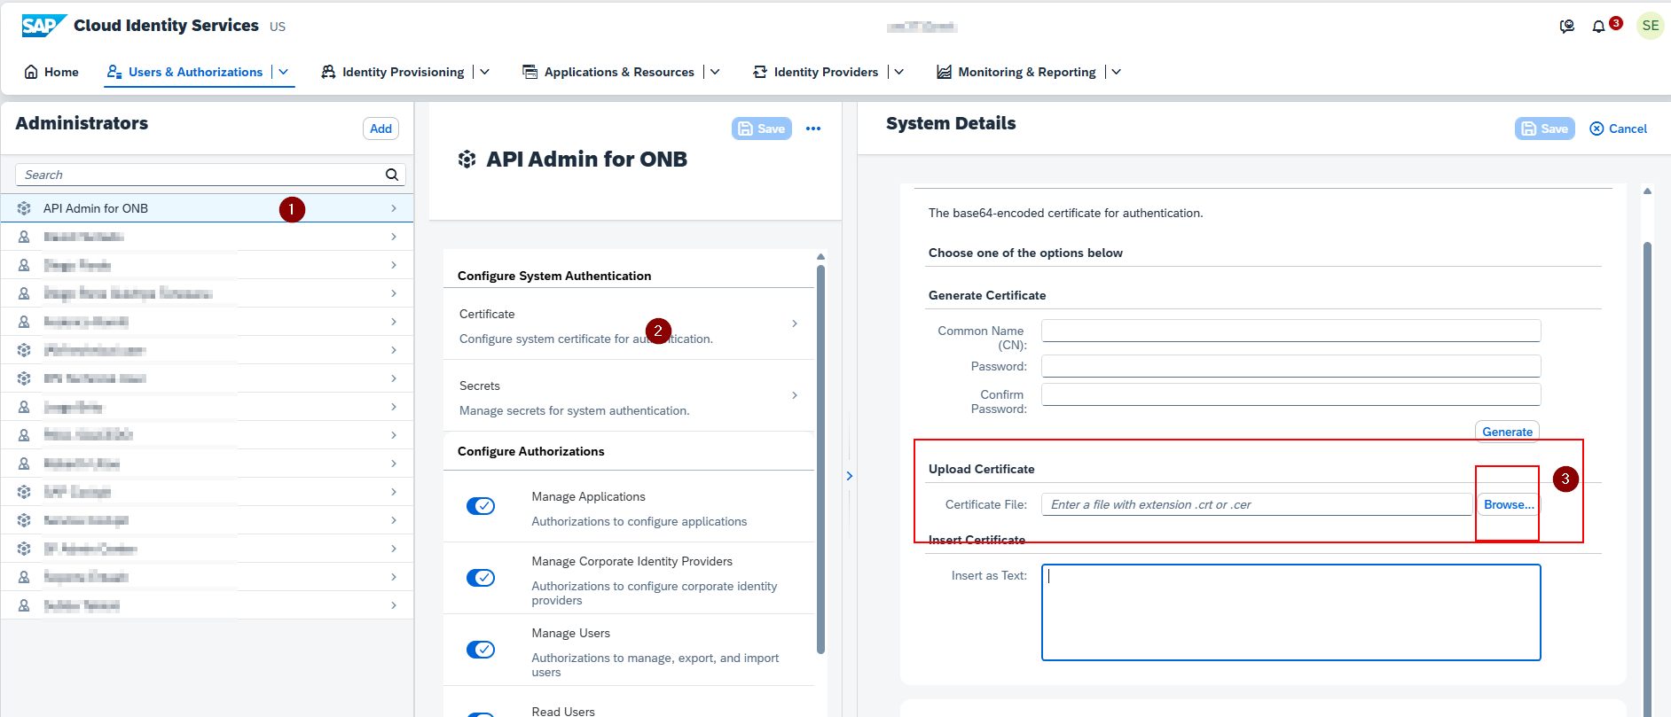The width and height of the screenshot is (1671, 717).
Task: Cancel System Details changes
Action: 1618,129
